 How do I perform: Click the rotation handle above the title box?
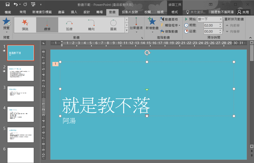pos(147,53)
